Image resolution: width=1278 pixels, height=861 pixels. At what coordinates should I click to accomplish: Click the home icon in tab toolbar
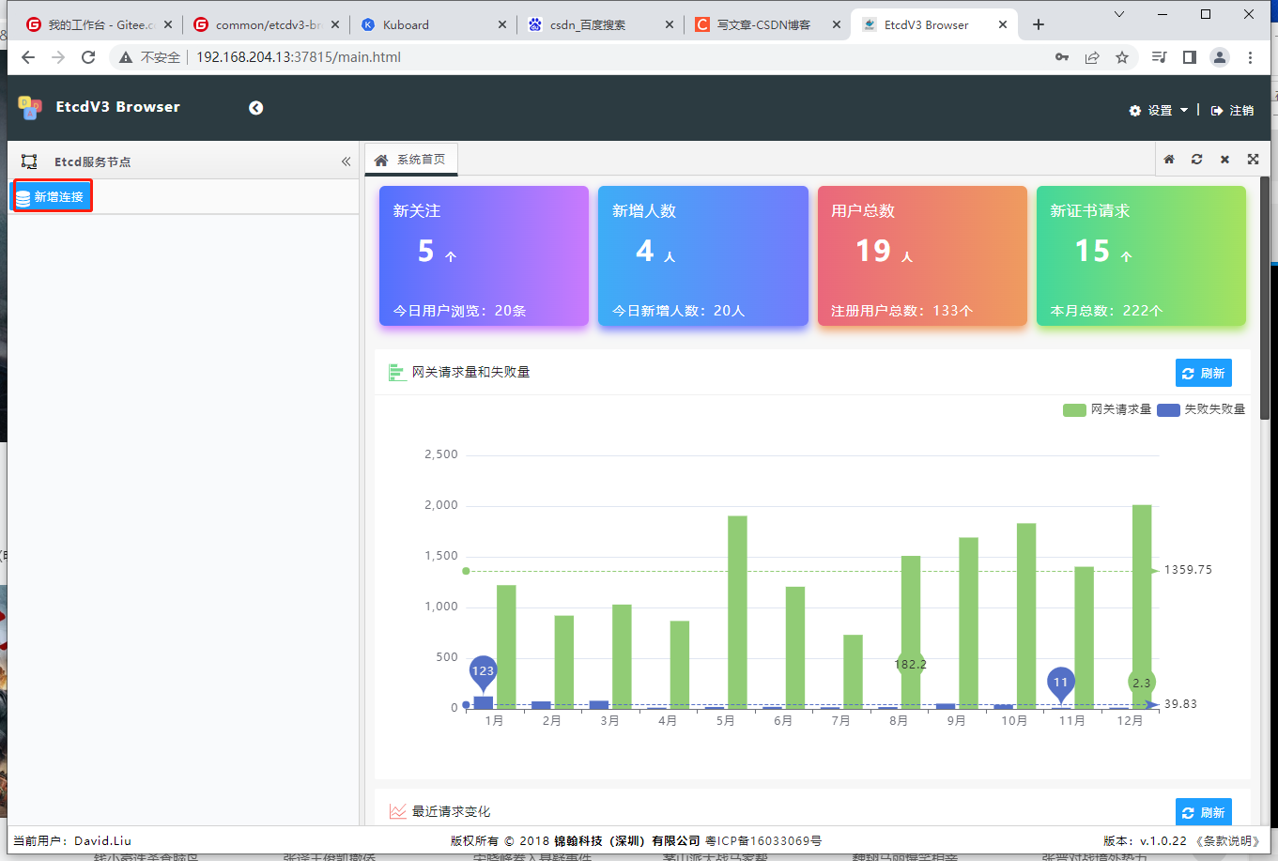pos(1169,160)
